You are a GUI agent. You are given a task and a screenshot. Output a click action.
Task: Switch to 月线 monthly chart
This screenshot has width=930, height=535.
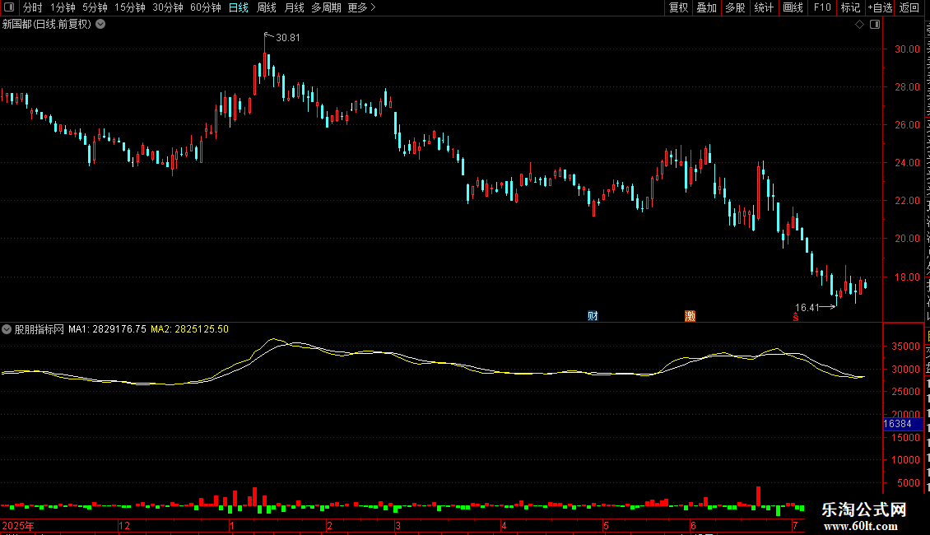[294, 7]
